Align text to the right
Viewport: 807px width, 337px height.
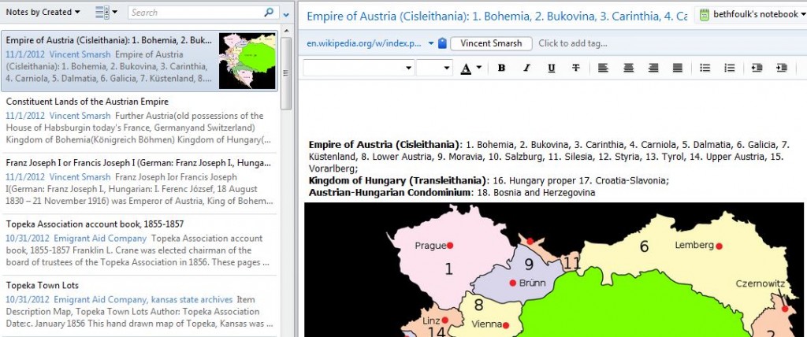[653, 68]
